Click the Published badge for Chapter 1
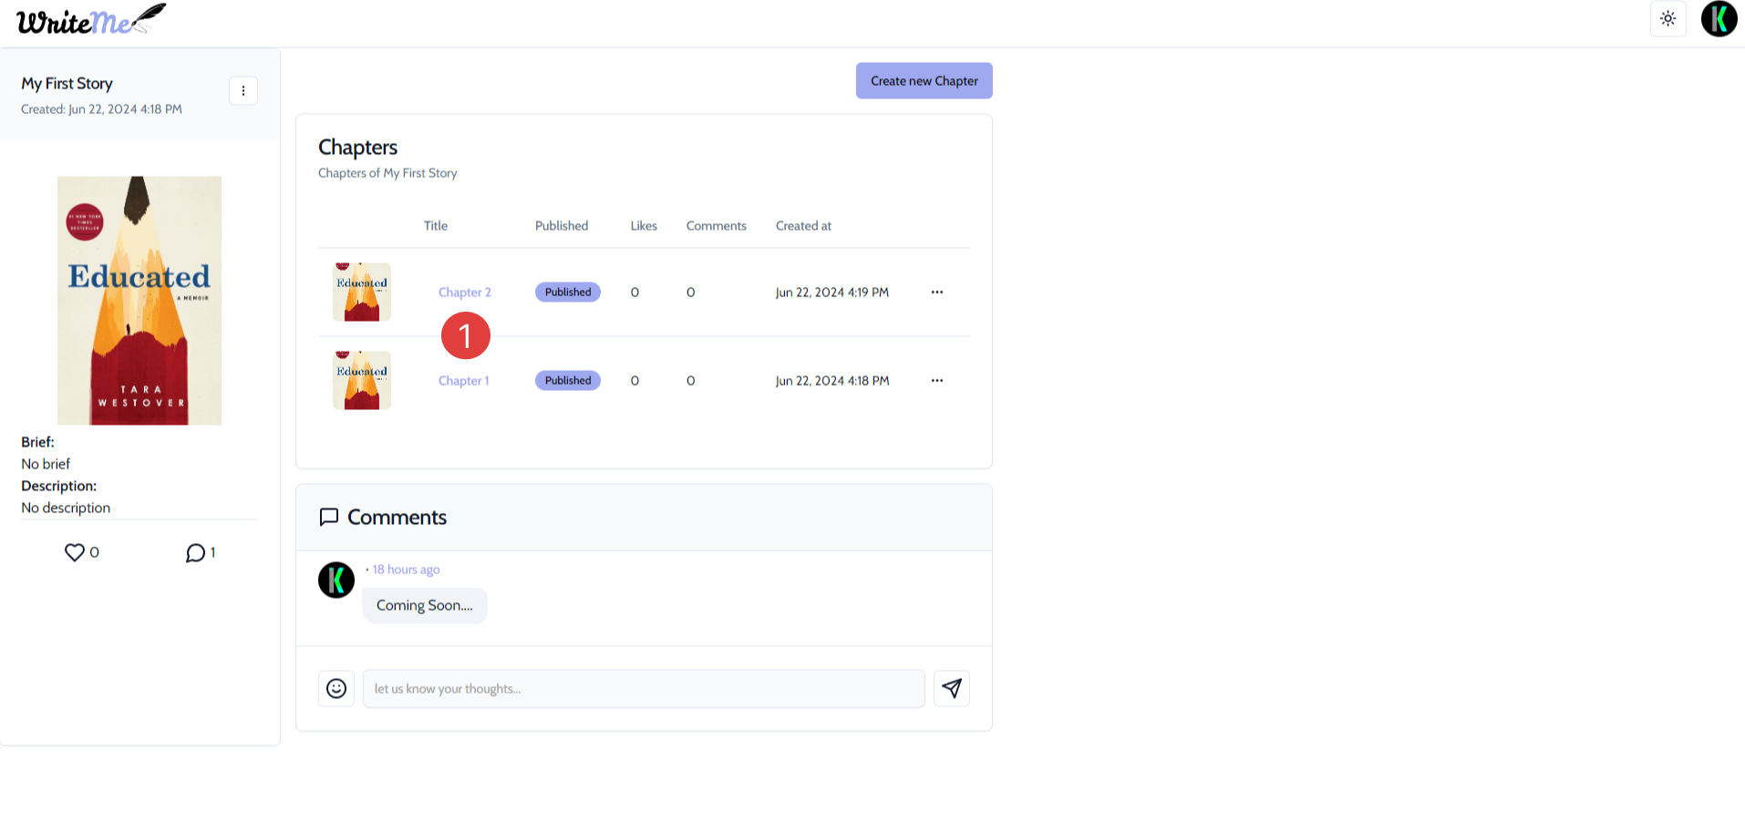The width and height of the screenshot is (1745, 822). pos(567,381)
